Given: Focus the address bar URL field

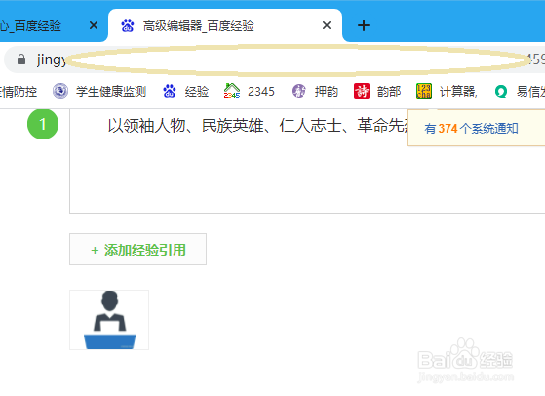Looking at the screenshot, I should (x=274, y=59).
